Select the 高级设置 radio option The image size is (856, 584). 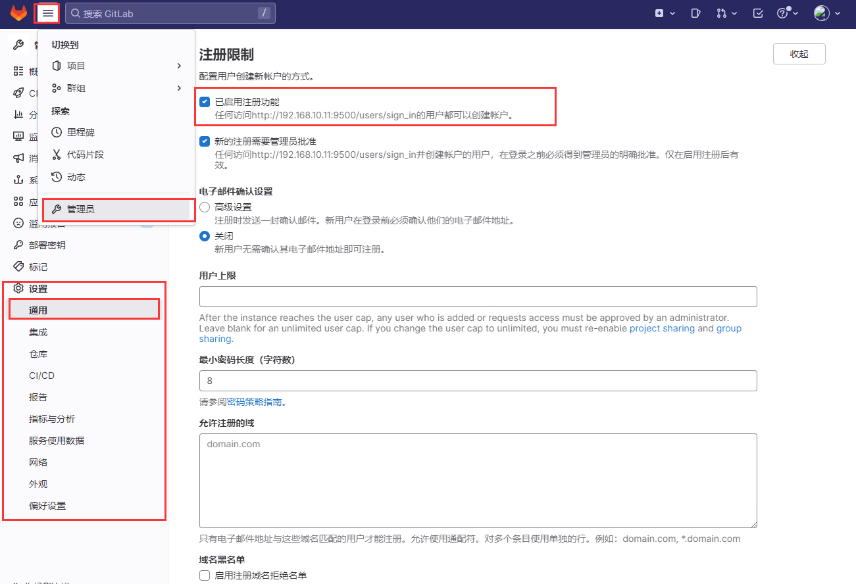(205, 207)
